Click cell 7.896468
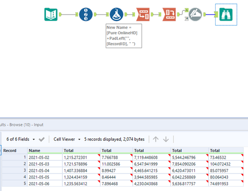 tap(116, 183)
